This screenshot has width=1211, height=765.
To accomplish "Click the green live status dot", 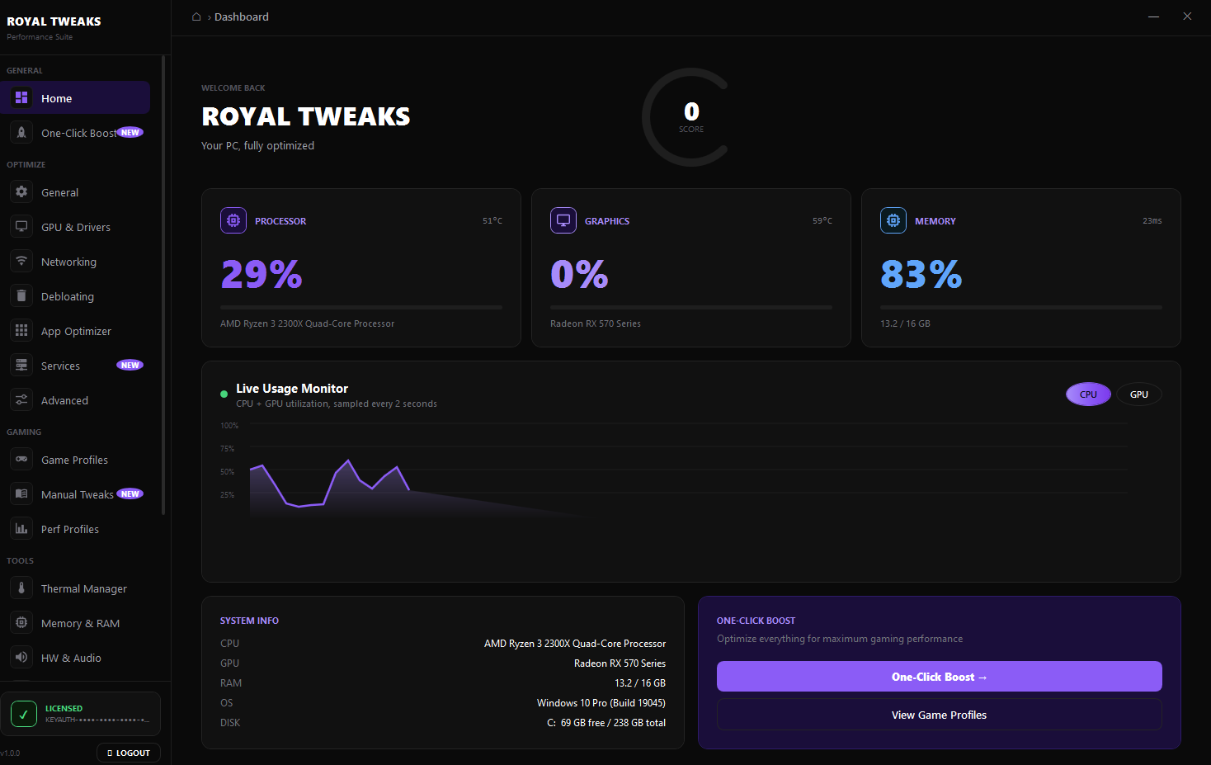I will pos(224,394).
